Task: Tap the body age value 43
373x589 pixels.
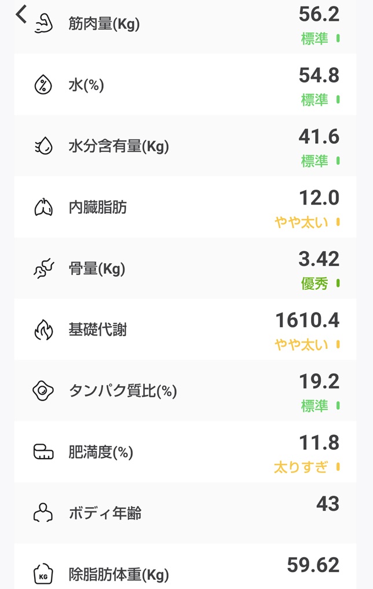Action: [x=328, y=504]
